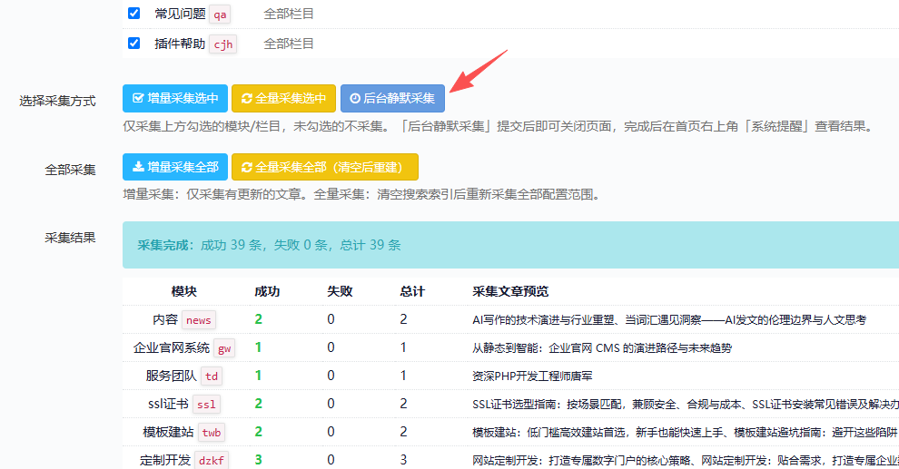899x469 pixels.
Task: Click 增量采集选中 button
Action: [x=175, y=99]
